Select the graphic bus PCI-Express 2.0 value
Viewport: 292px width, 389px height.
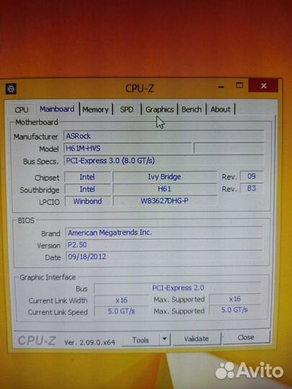point(177,287)
